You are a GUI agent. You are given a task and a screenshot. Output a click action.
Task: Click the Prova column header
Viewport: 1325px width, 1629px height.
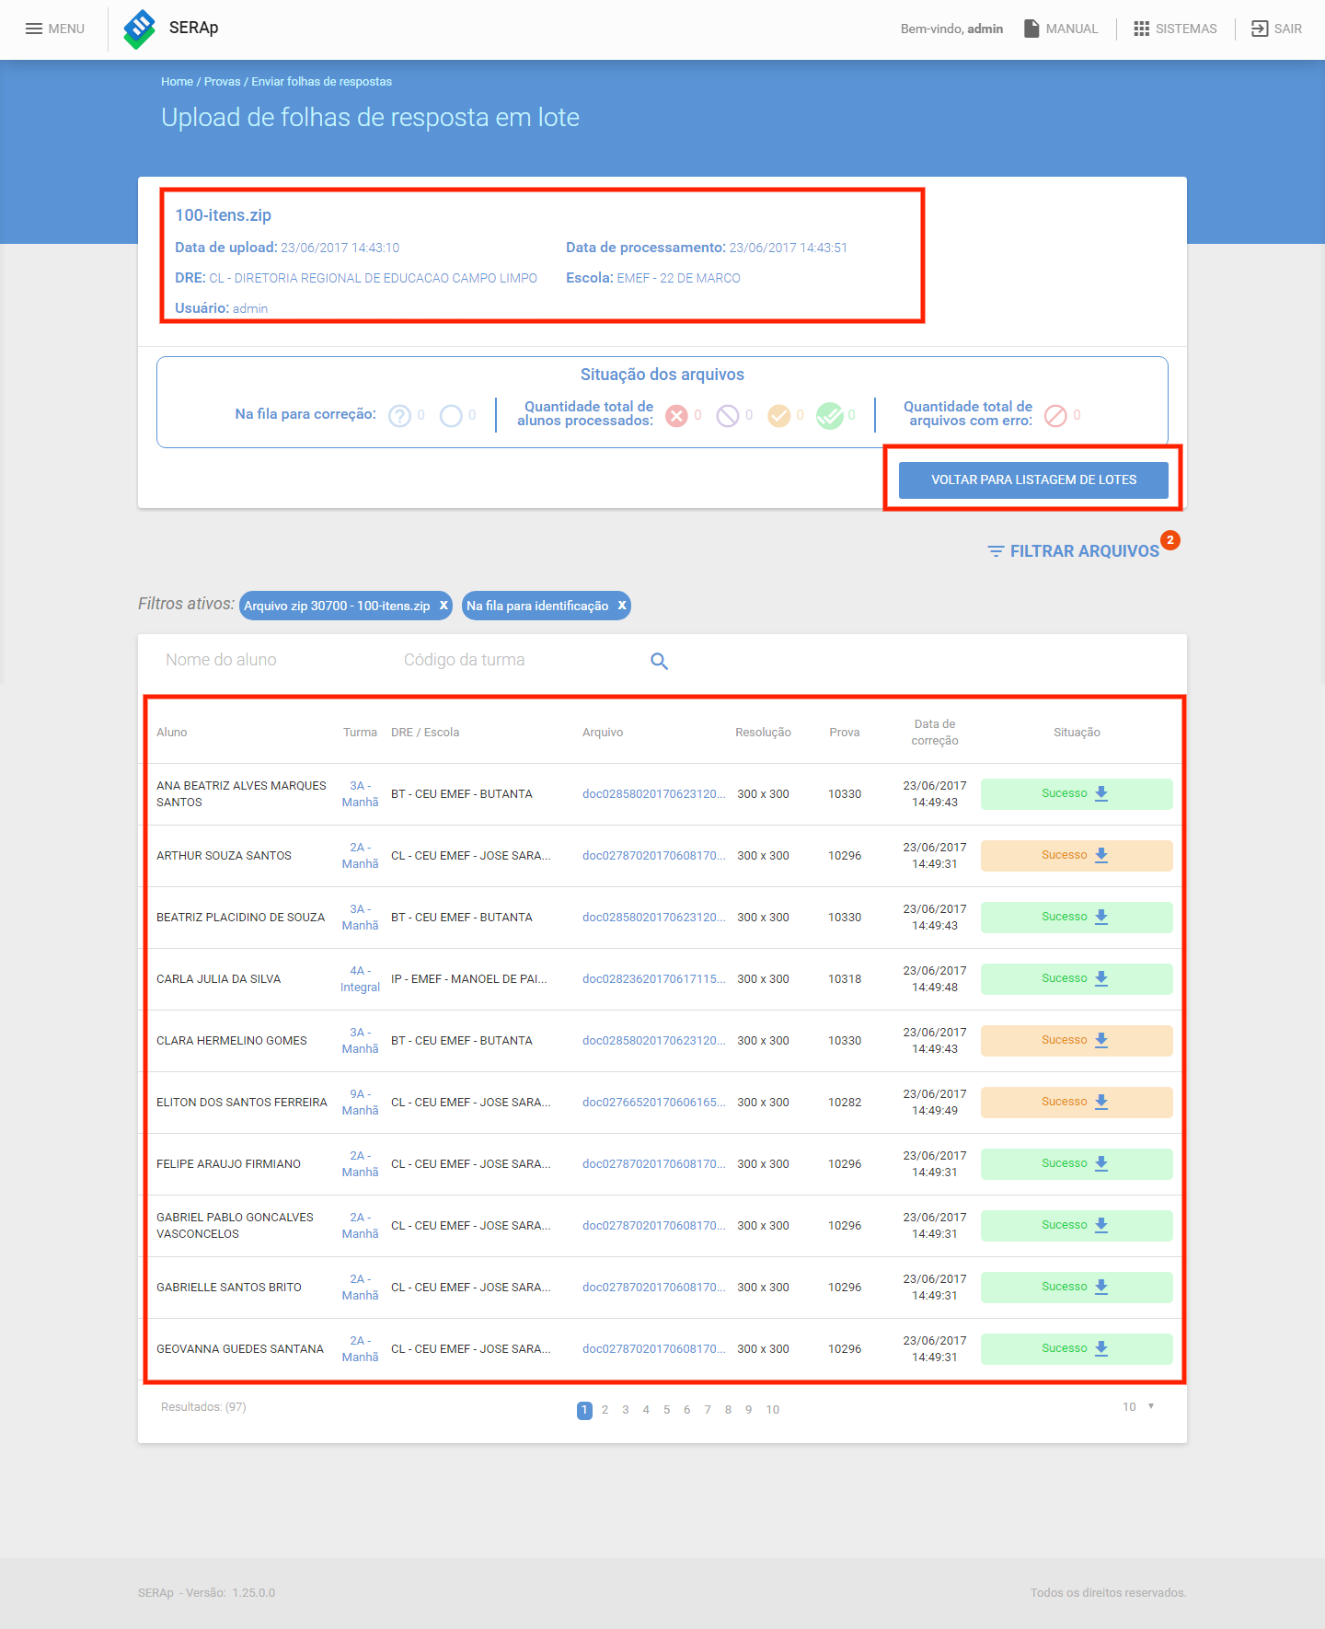845,733
